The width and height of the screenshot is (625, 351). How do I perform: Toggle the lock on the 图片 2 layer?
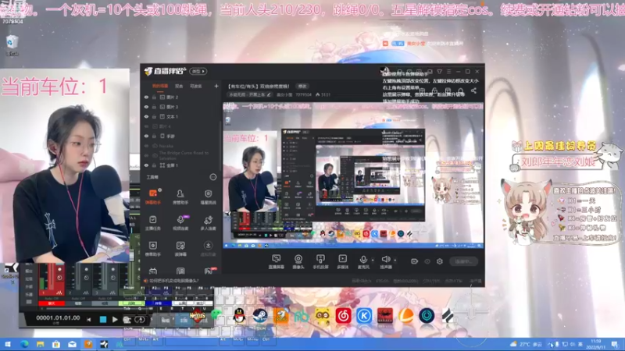click(x=154, y=97)
